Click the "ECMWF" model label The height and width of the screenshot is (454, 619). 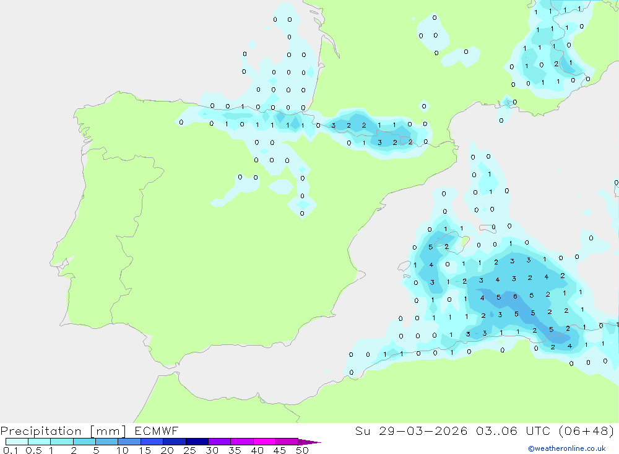157,430
